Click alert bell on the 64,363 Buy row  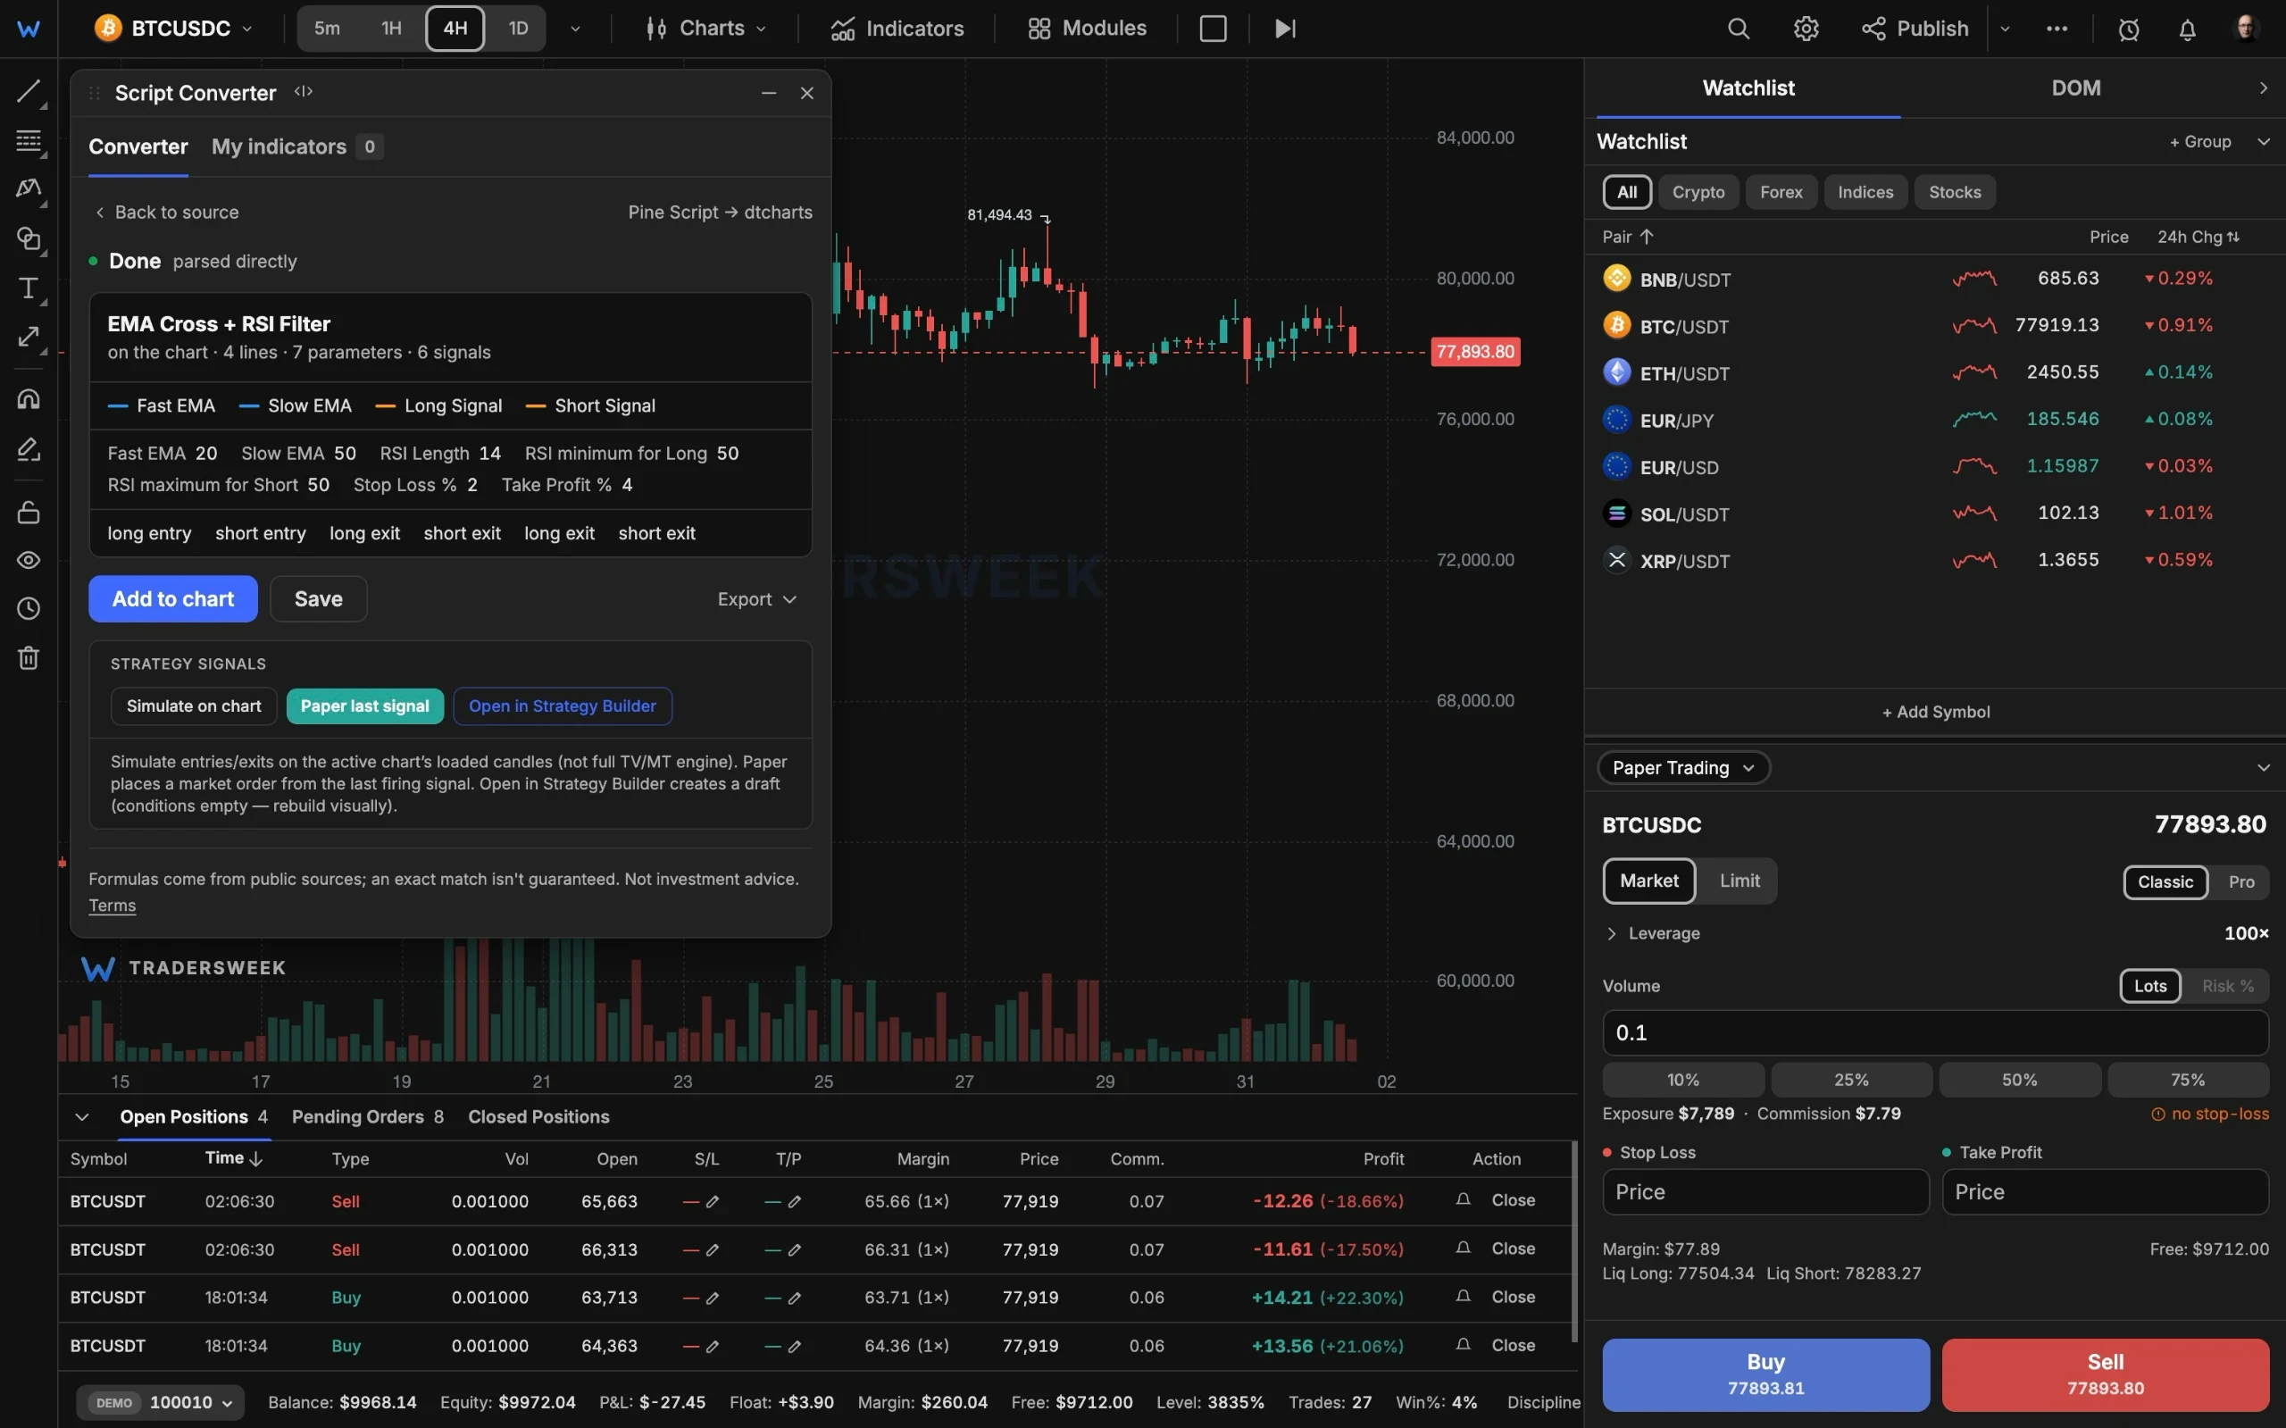point(1463,1344)
